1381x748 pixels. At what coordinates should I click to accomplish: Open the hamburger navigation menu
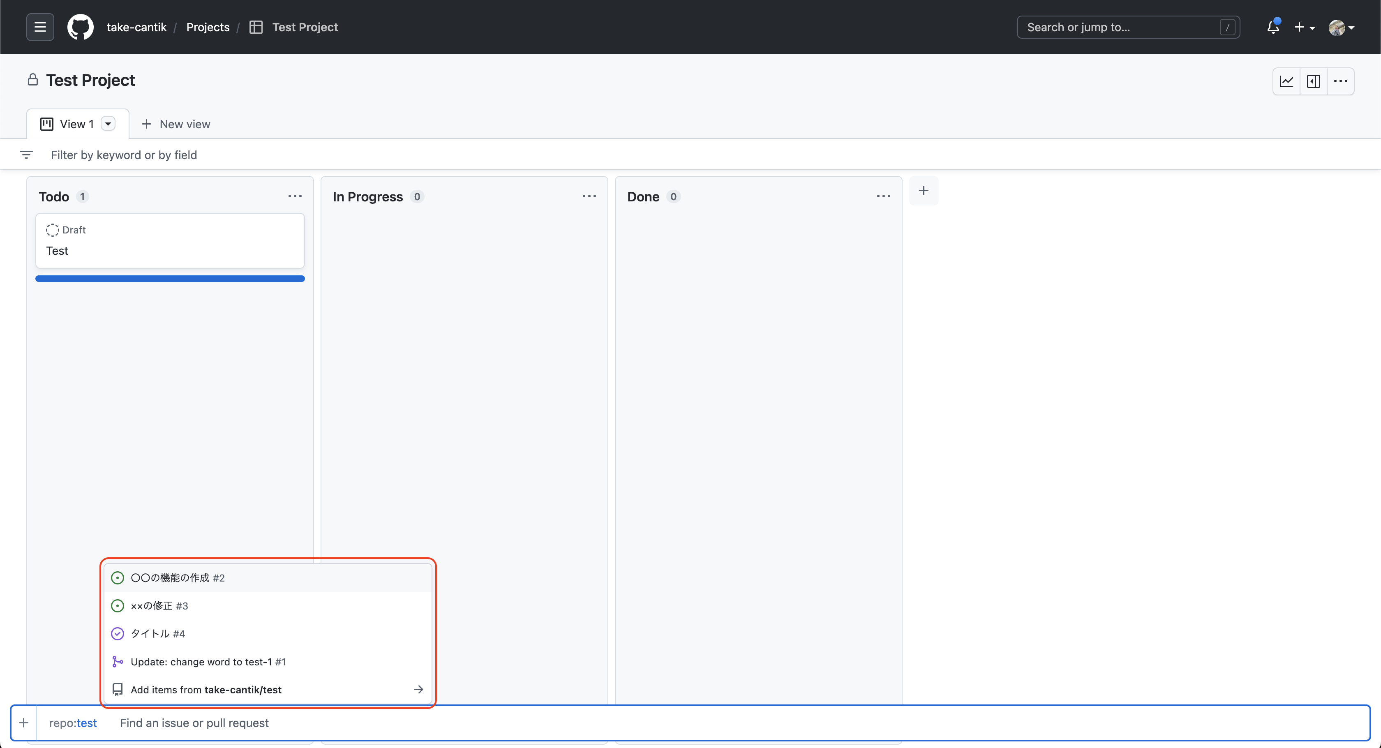[40, 26]
